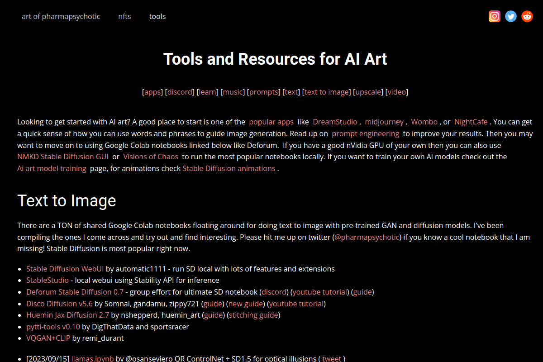Open Stable Diffusion animations link

229,168
